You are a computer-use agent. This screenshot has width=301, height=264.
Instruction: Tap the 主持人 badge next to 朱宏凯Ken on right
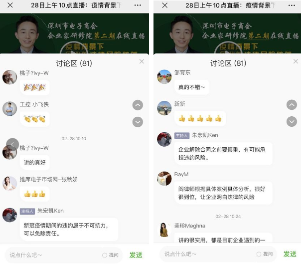(182, 136)
